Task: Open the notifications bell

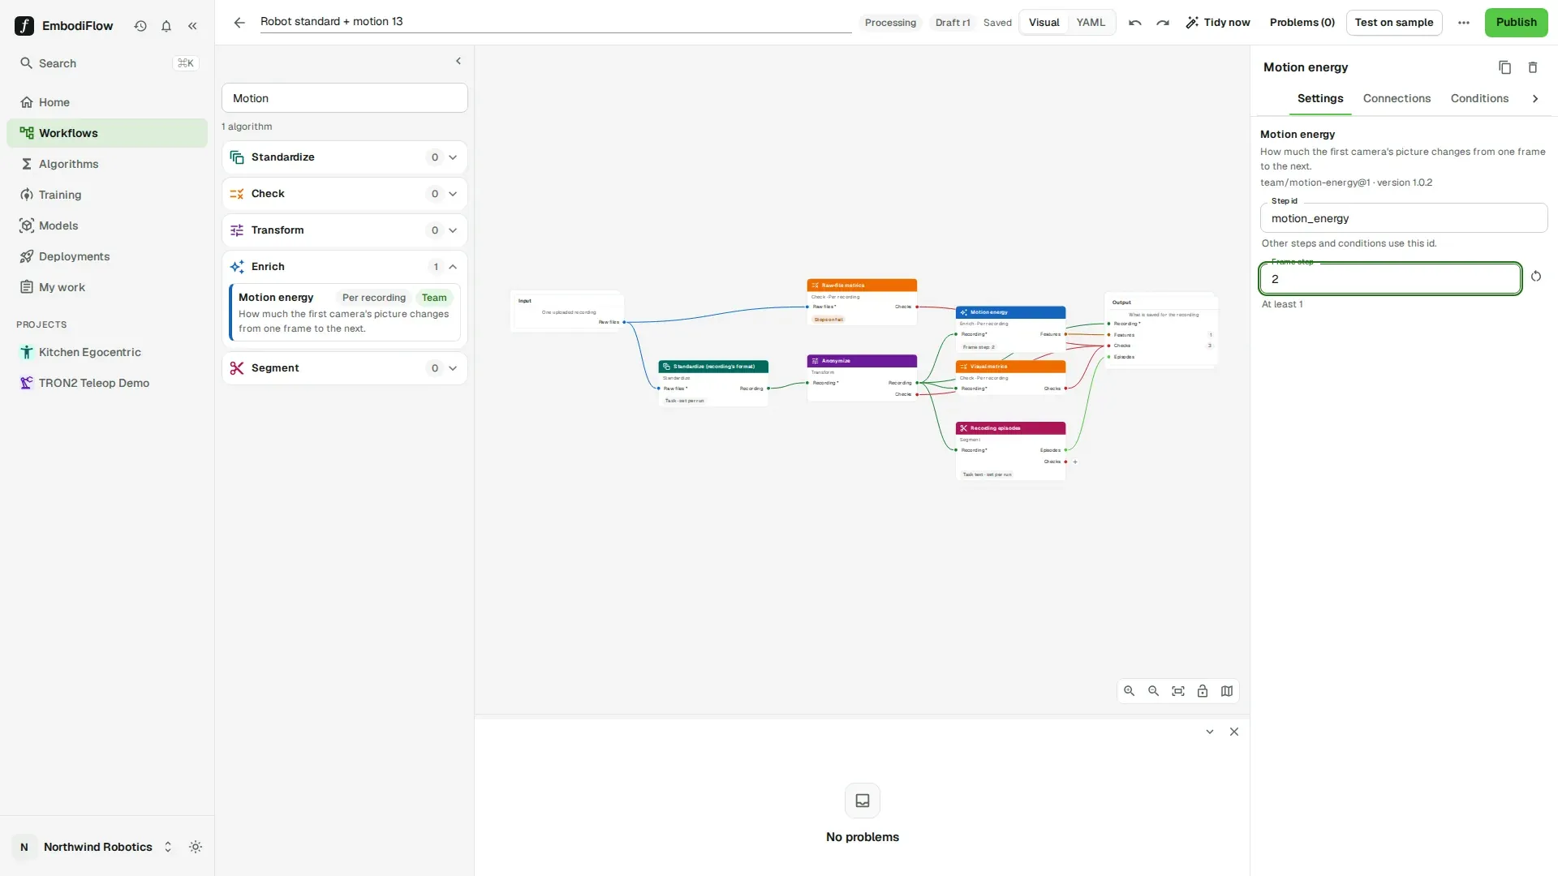Action: tap(166, 26)
